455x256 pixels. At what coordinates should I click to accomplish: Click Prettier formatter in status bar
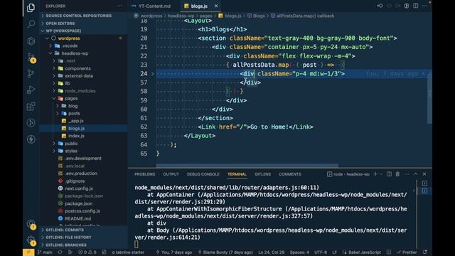point(407,252)
